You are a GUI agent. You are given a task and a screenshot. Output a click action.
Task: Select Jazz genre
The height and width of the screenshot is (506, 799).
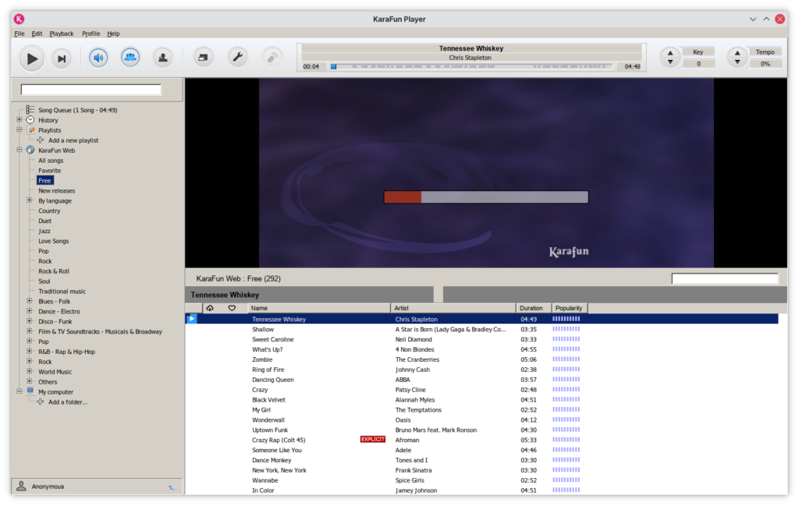(44, 231)
